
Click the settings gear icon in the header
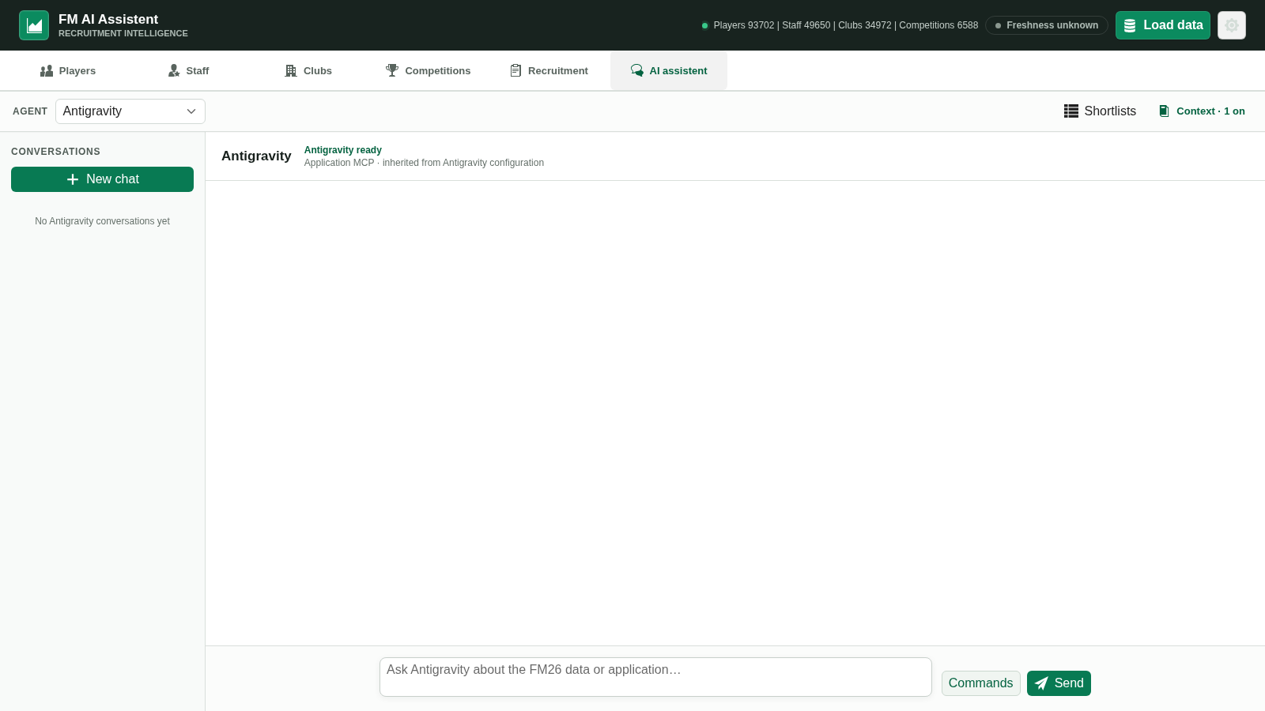click(1232, 25)
